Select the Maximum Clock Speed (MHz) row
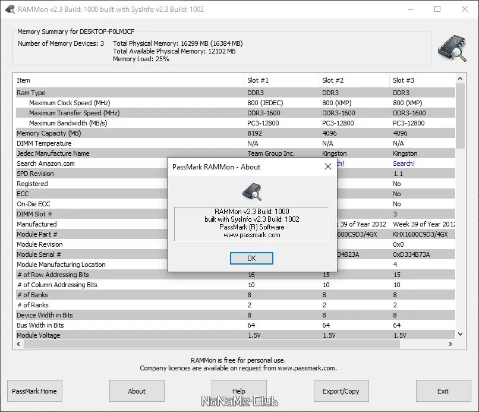This screenshot has width=479, height=412. coord(235,103)
